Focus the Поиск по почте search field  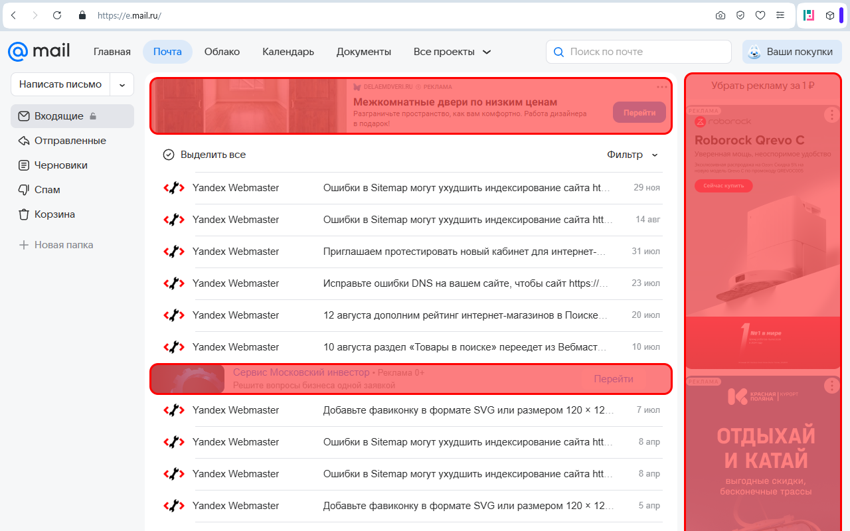tap(638, 52)
